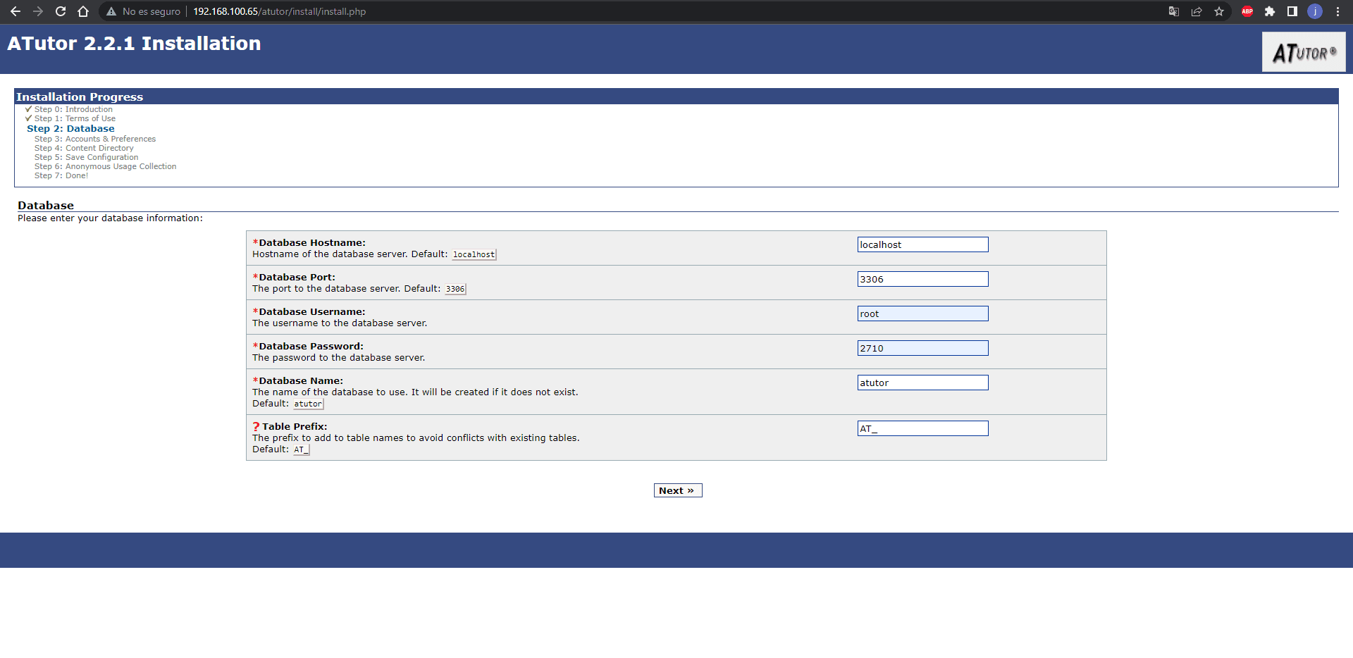Click the not-secure warning icon
This screenshot has height=658, width=1353.
pos(111,11)
